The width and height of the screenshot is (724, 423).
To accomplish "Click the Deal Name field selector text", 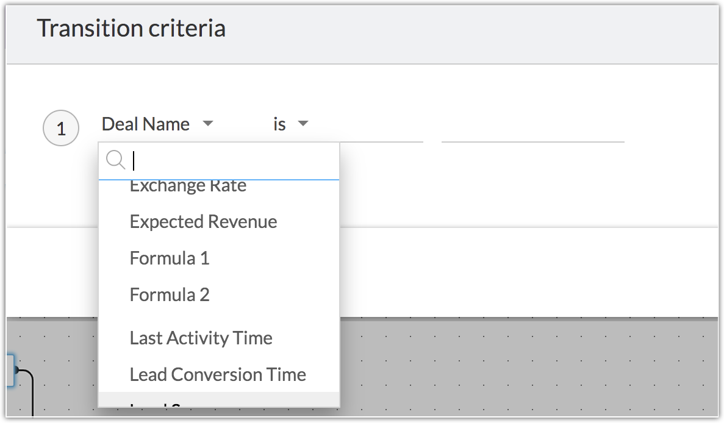I will click(146, 124).
